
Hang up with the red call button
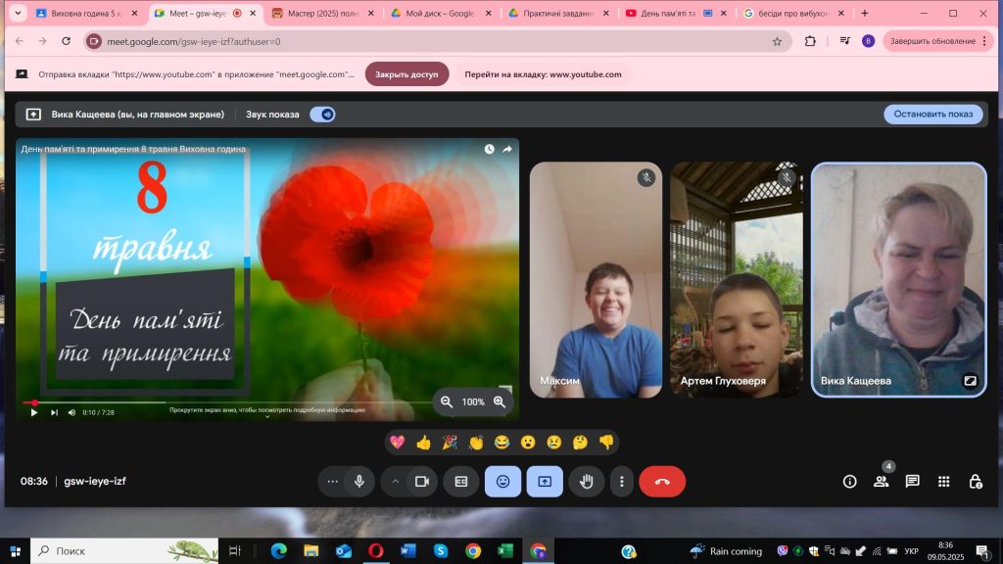click(x=662, y=482)
